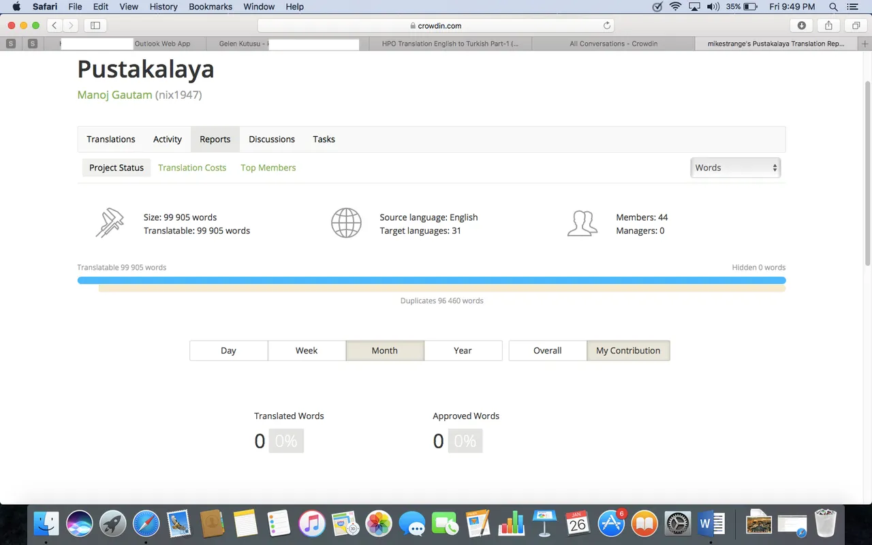Image resolution: width=872 pixels, height=545 pixels.
Task: Switch to All Conversations - Crowdin tab
Action: click(x=614, y=44)
